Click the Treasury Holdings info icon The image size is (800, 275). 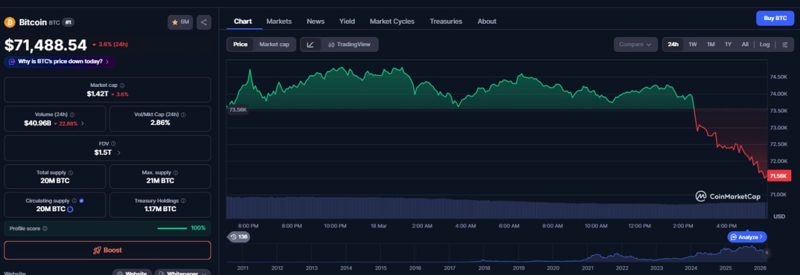tap(181, 201)
